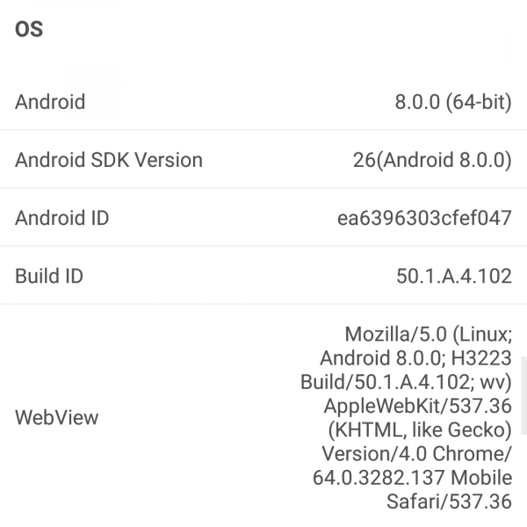This screenshot has height=527, width=527.
Task: Click the Mozilla/5.0 (Linux; text line
Action: 428,335
